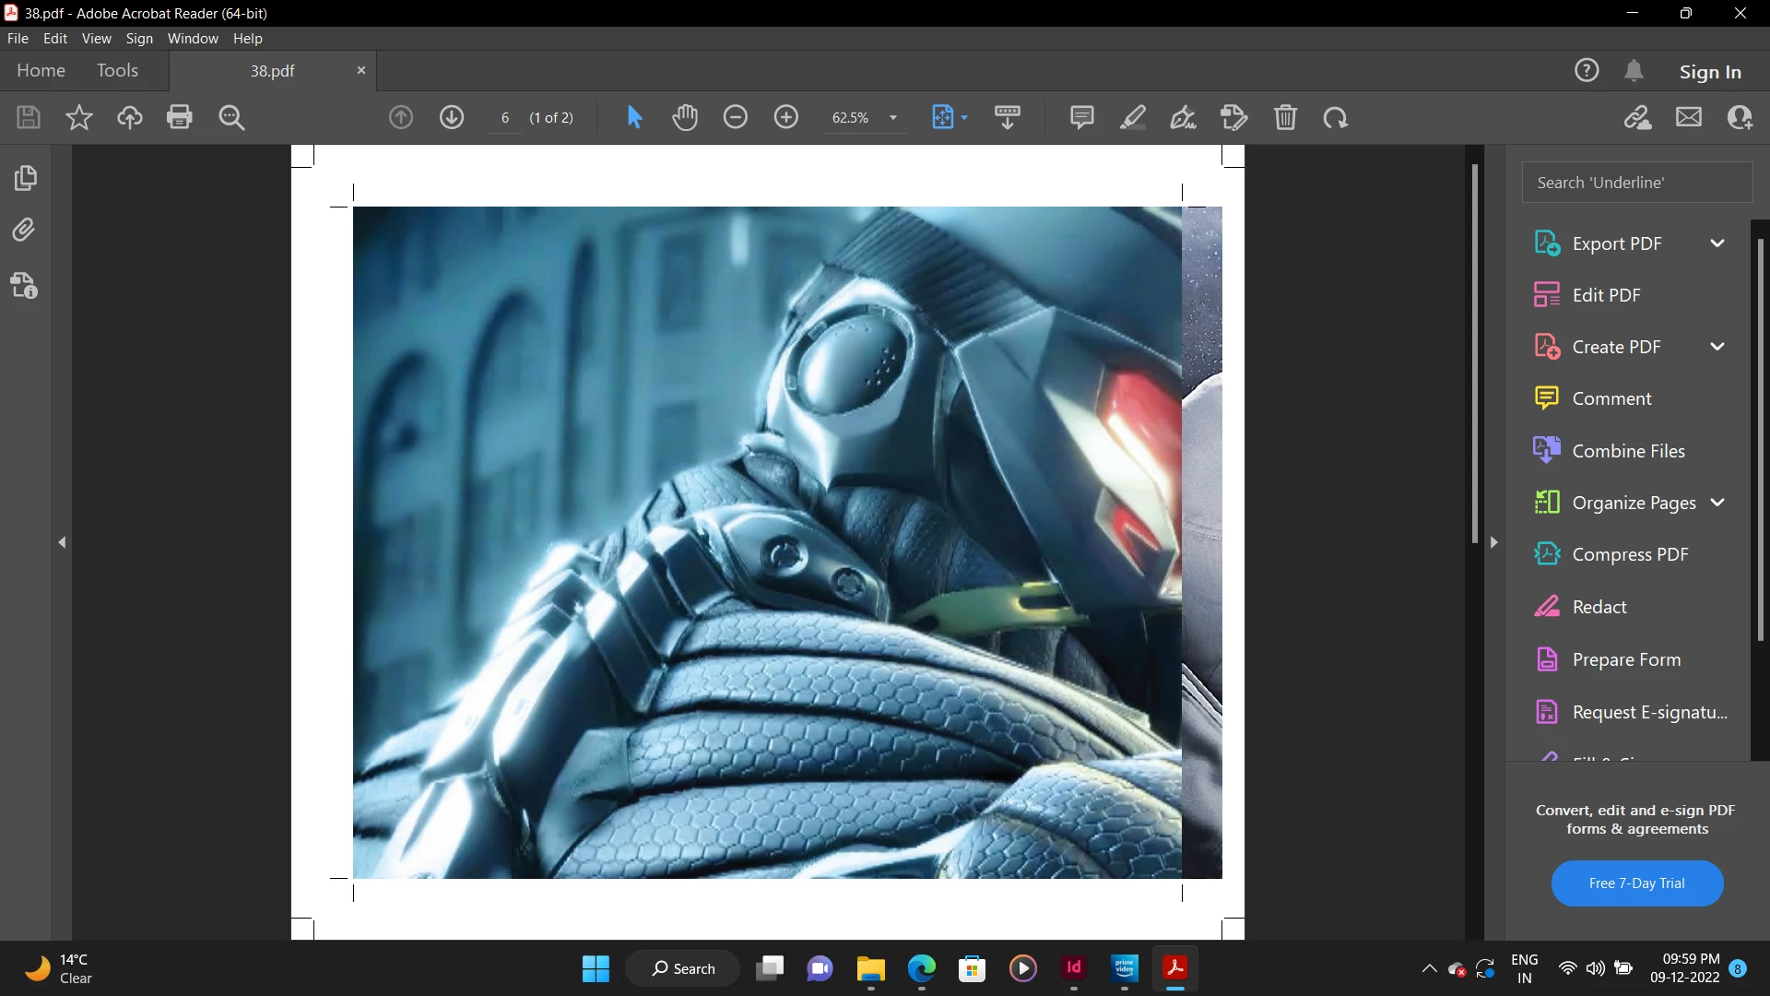The width and height of the screenshot is (1770, 996).
Task: Select the Highlight text pen tool
Action: tap(1132, 117)
